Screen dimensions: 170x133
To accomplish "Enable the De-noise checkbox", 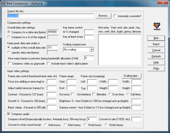I will (72, 94).
